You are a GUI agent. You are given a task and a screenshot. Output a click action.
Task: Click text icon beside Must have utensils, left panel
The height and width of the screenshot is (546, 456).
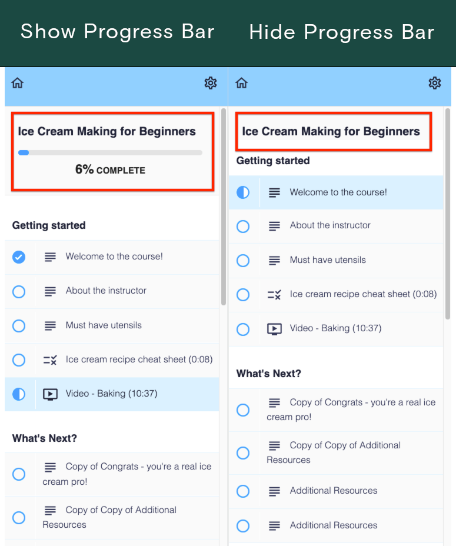50,325
